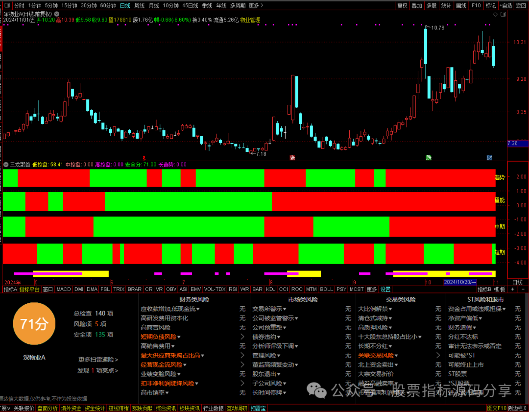Viewport: 529px width, 412px height.
Task: Click the 更多扫雷避险 link
Action: [98, 360]
